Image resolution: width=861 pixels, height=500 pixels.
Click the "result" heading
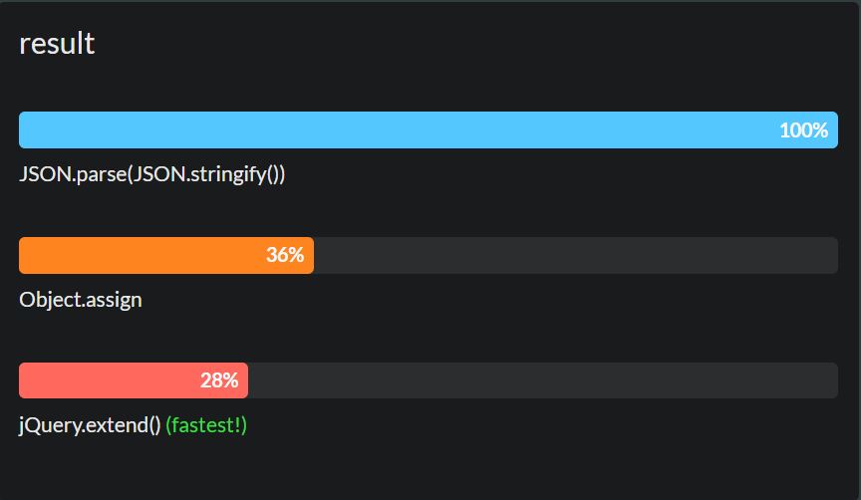57,44
